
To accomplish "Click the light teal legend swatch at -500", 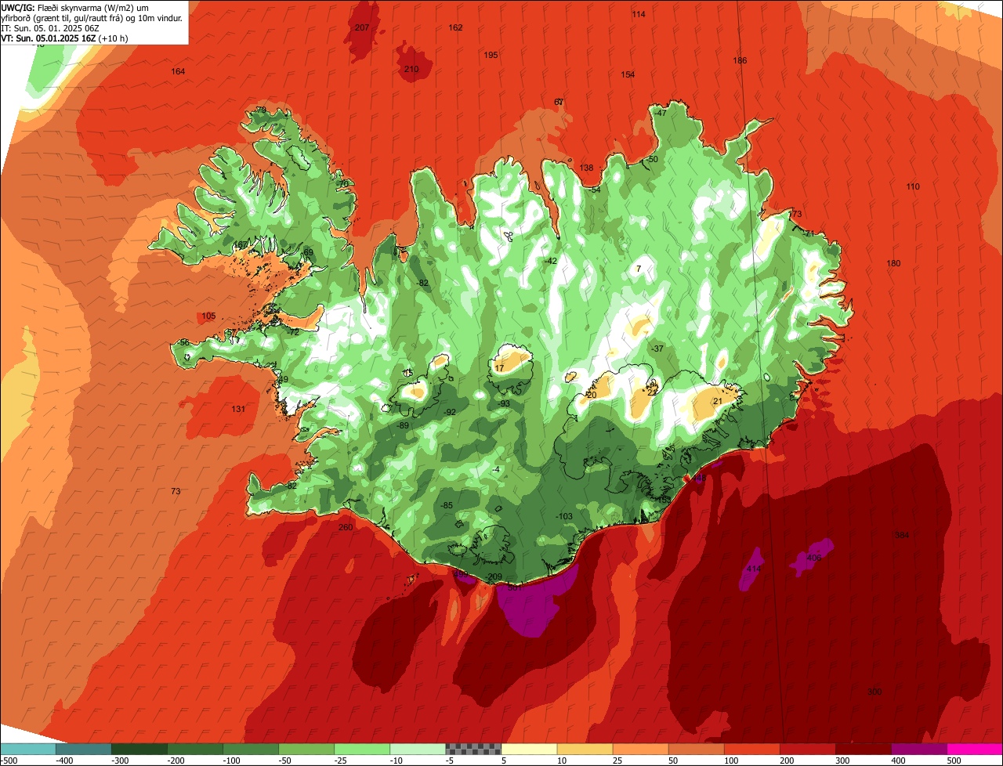I will (28, 749).
